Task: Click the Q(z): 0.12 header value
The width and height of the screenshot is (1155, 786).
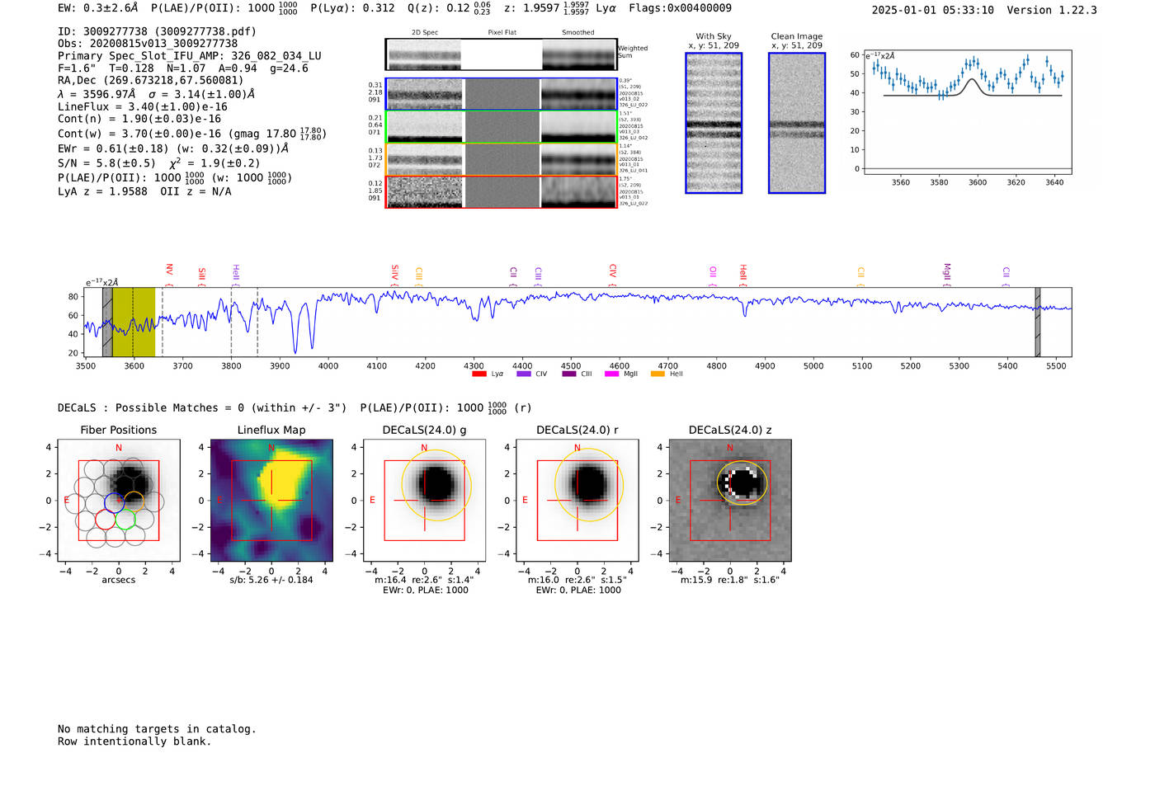Action: click(449, 8)
